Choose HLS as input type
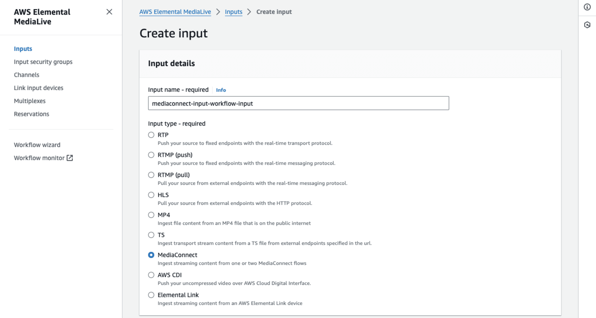This screenshot has height=318, width=596. (151, 195)
